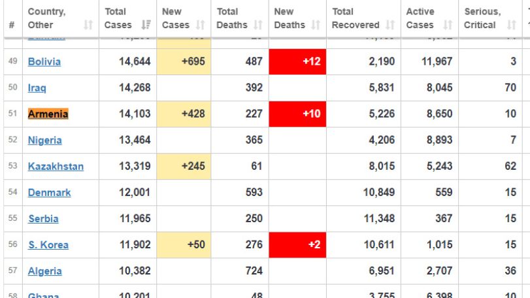Visit the Serbia country link

[43, 219]
